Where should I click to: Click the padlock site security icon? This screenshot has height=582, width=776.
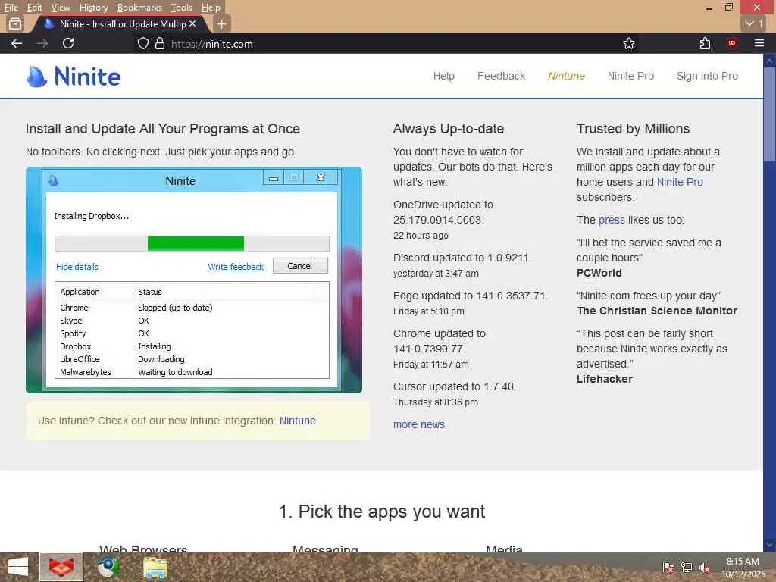point(159,43)
